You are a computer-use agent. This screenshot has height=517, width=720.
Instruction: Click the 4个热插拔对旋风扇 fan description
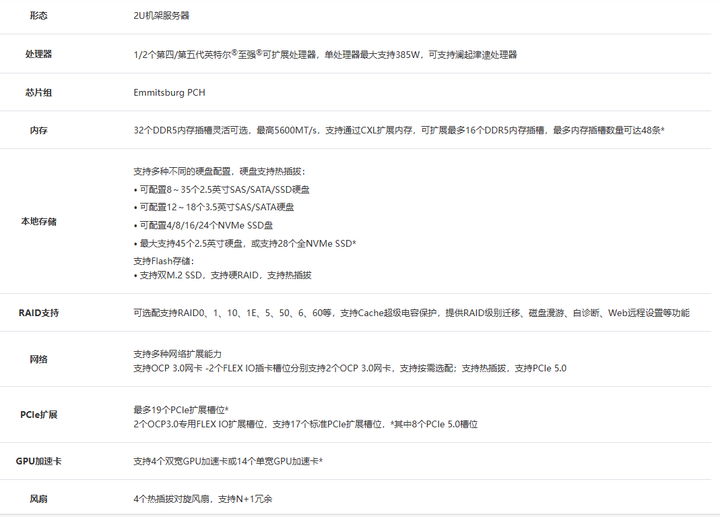click(203, 499)
